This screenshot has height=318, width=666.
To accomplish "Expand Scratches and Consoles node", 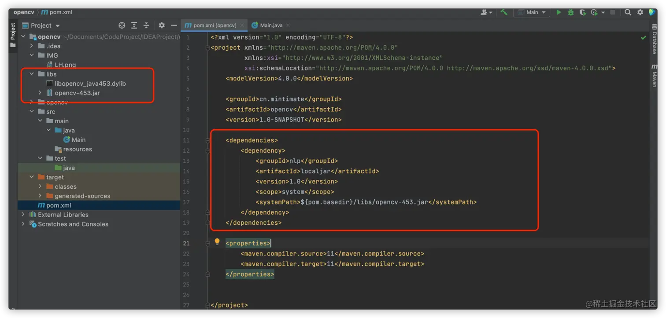I will tap(23, 224).
